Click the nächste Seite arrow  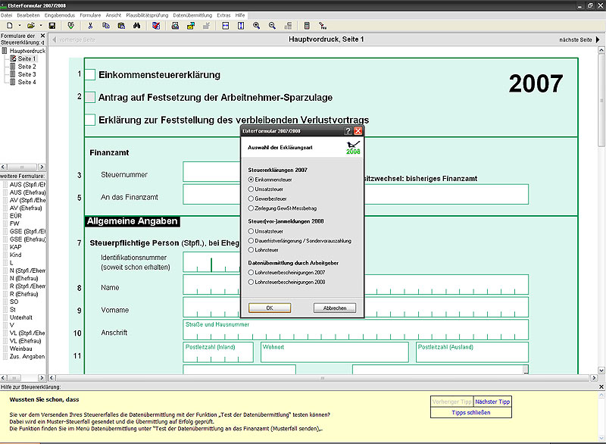pos(598,39)
